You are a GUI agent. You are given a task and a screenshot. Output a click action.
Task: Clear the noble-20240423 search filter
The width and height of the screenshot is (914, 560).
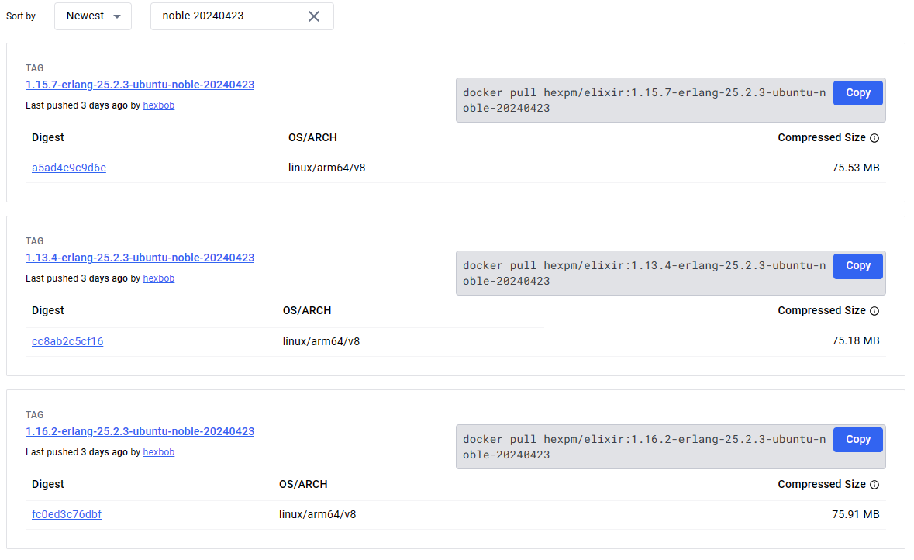(313, 16)
